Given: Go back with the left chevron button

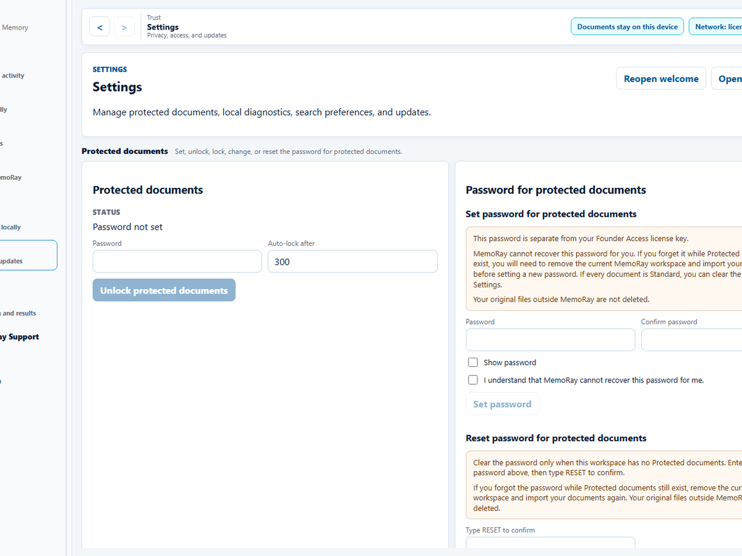Looking at the screenshot, I should coord(100,27).
